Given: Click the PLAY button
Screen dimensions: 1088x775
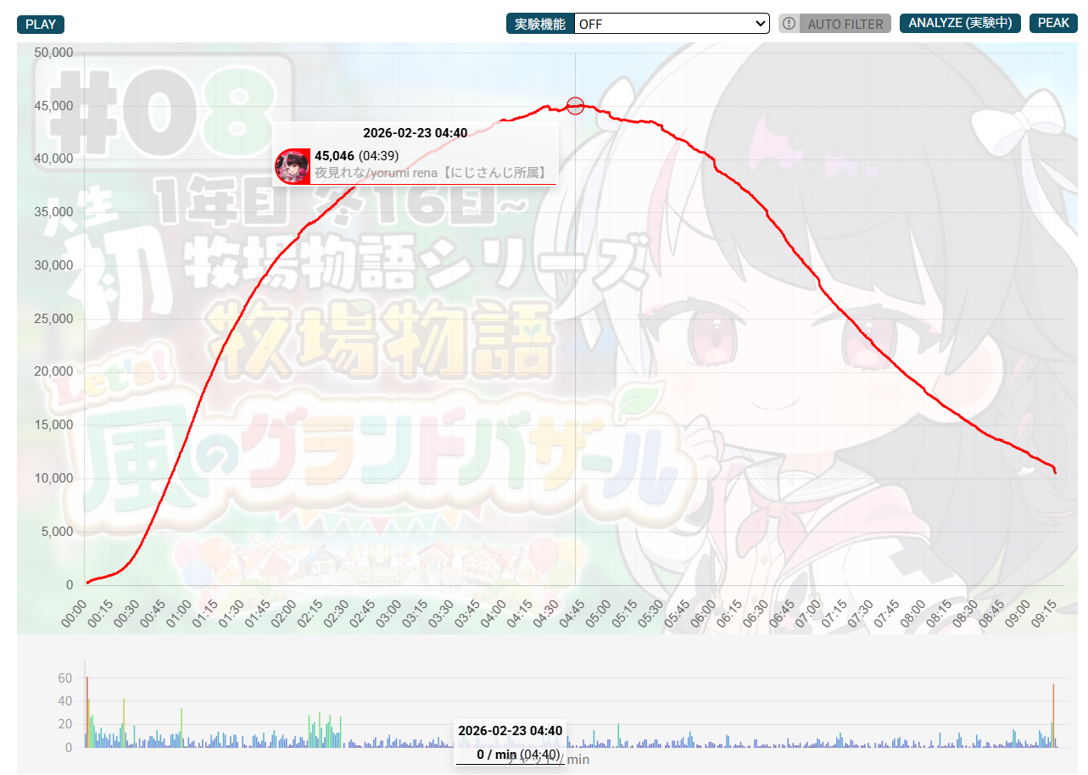Looking at the screenshot, I should pyautogui.click(x=40, y=24).
